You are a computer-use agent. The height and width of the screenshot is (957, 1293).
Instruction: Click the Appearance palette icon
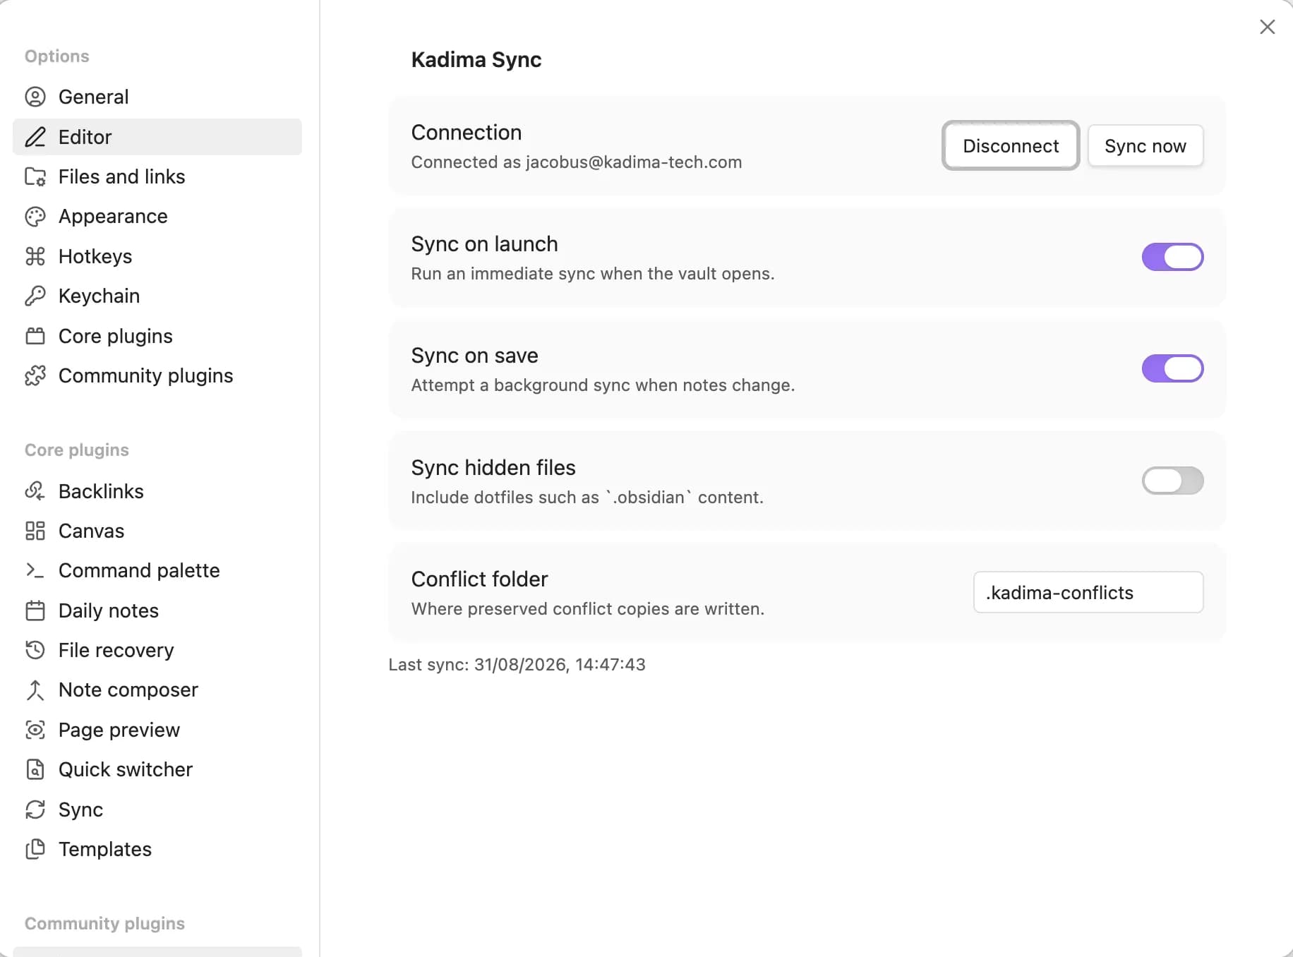pyautogui.click(x=35, y=217)
